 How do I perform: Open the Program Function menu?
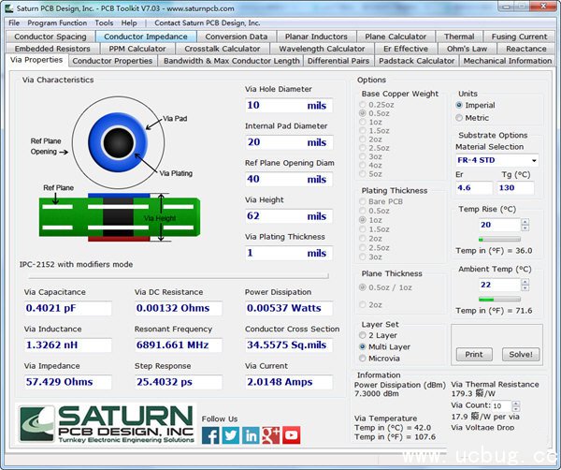pos(57,22)
